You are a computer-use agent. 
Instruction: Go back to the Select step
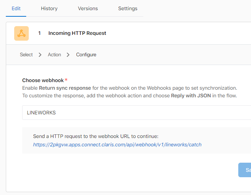point(26,55)
